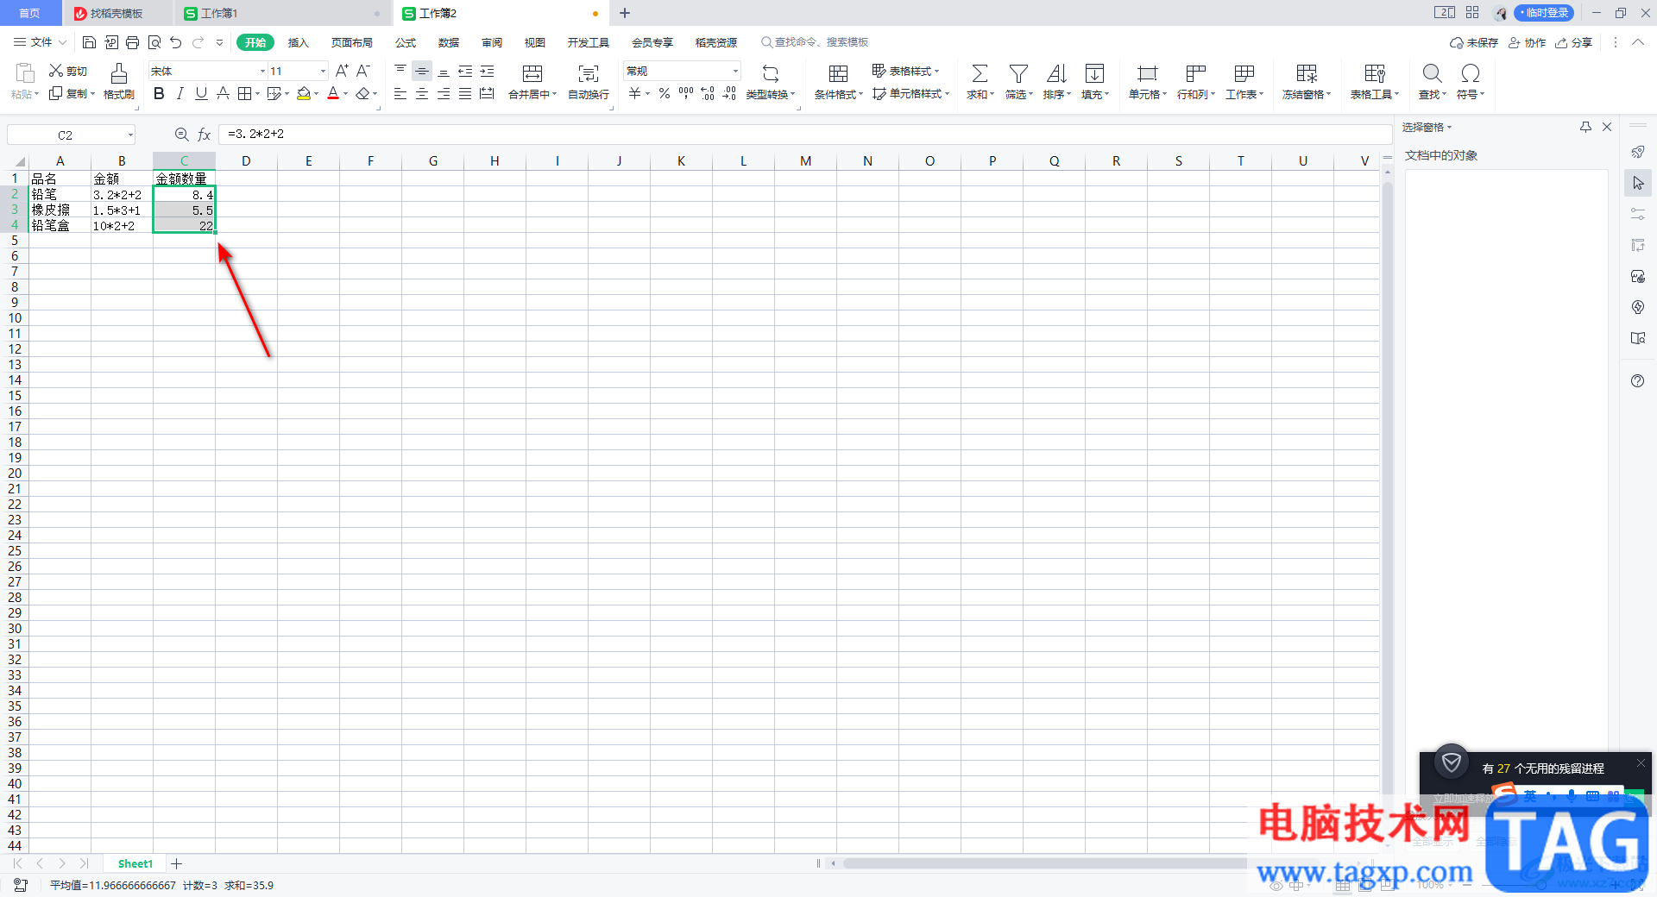The image size is (1657, 897).
Task: Open Table Tools (表格工具) icon
Action: pos(1375,73)
